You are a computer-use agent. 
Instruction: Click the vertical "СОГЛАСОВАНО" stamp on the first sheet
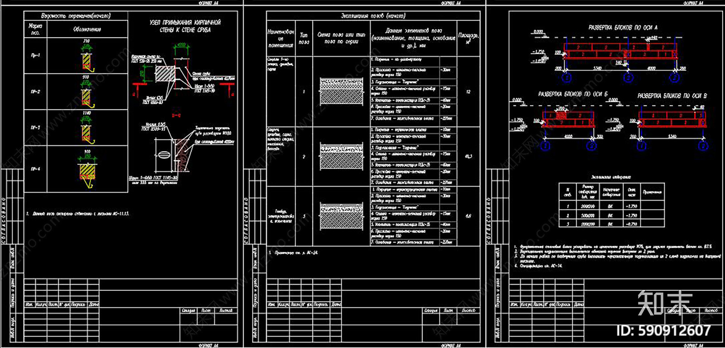click(4, 220)
